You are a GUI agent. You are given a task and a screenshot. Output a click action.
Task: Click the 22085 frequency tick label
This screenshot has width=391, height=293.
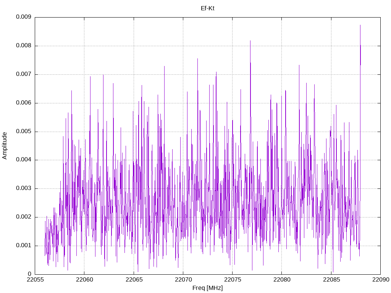(x=331, y=280)
